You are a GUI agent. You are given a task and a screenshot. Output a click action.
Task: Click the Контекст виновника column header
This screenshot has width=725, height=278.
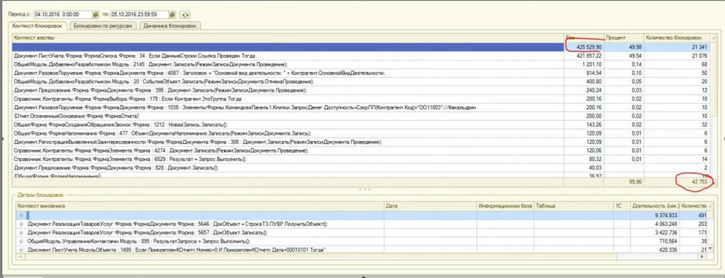200,206
